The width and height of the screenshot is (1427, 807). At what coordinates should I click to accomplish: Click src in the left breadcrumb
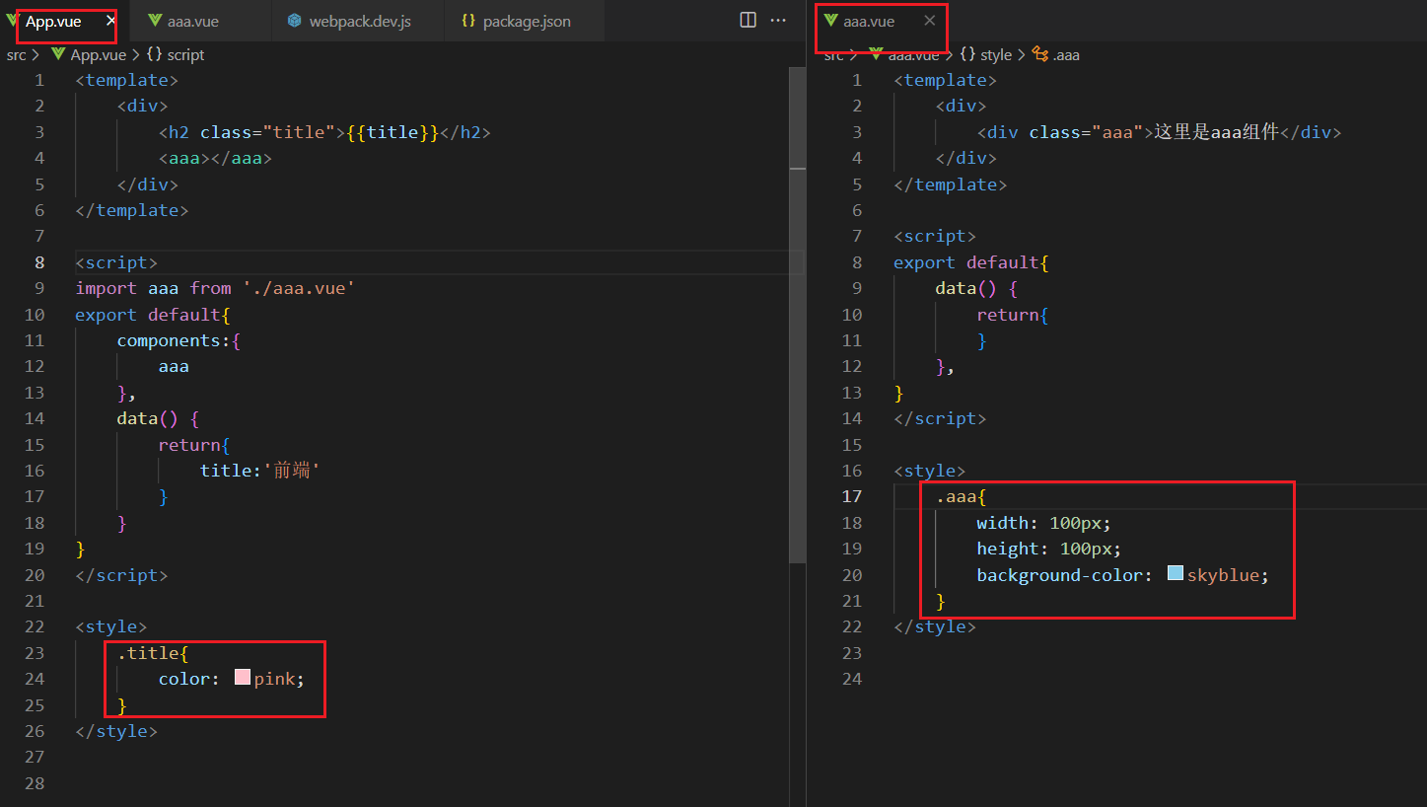16,55
